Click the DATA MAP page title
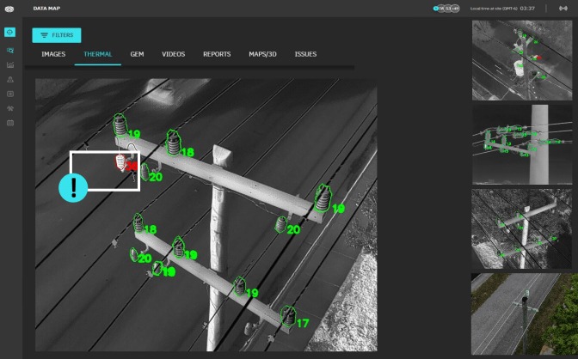Screen dimensions: 578x359 click(46, 8)
